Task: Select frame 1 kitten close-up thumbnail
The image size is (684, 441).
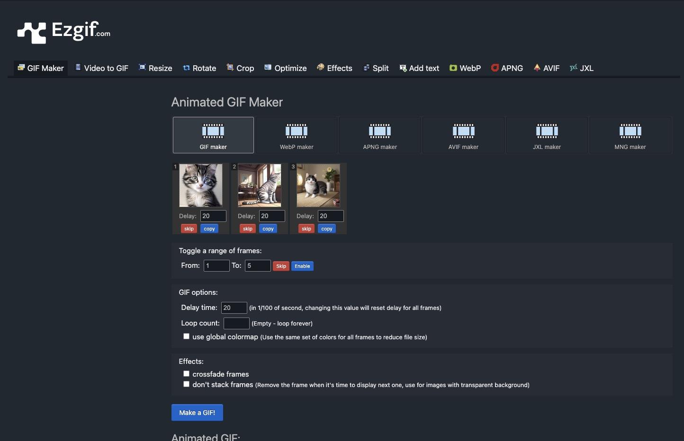Action: 201,185
